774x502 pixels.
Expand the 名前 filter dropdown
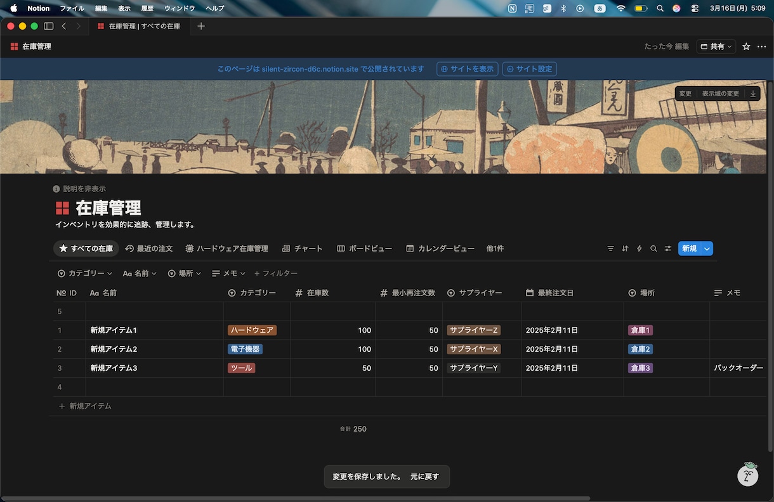tap(139, 273)
